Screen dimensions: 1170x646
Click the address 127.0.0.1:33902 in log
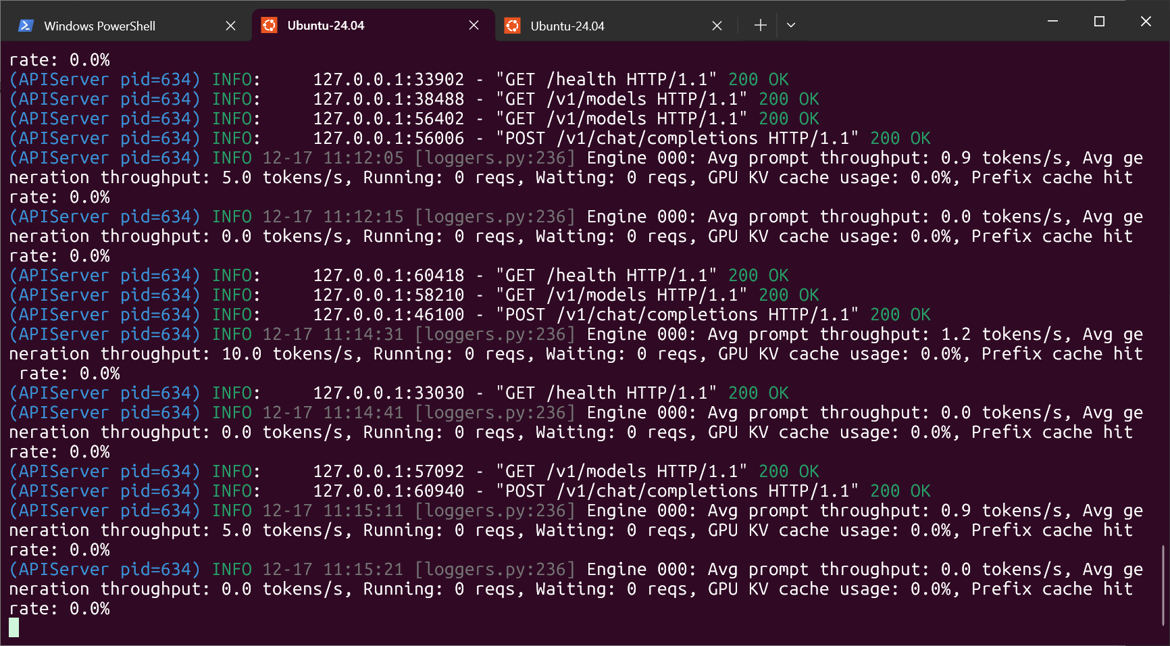(388, 80)
